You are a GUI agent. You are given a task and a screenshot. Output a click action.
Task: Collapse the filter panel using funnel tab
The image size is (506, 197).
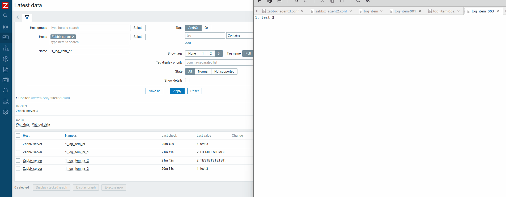pos(27,17)
